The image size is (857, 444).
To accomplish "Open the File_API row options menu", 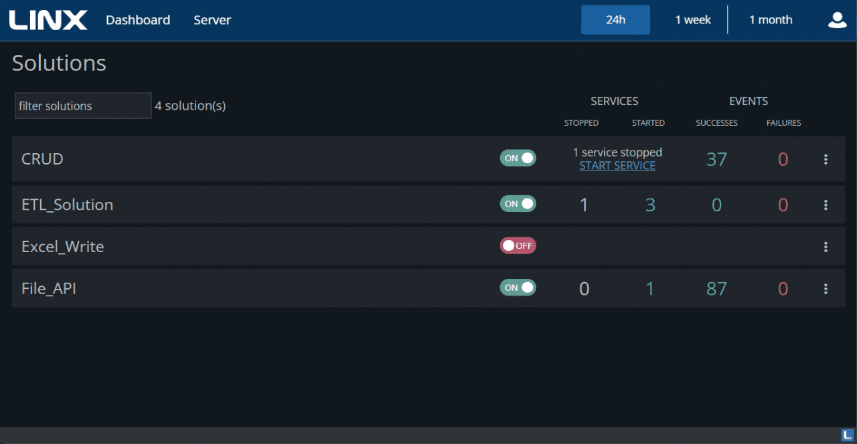I will coord(826,288).
